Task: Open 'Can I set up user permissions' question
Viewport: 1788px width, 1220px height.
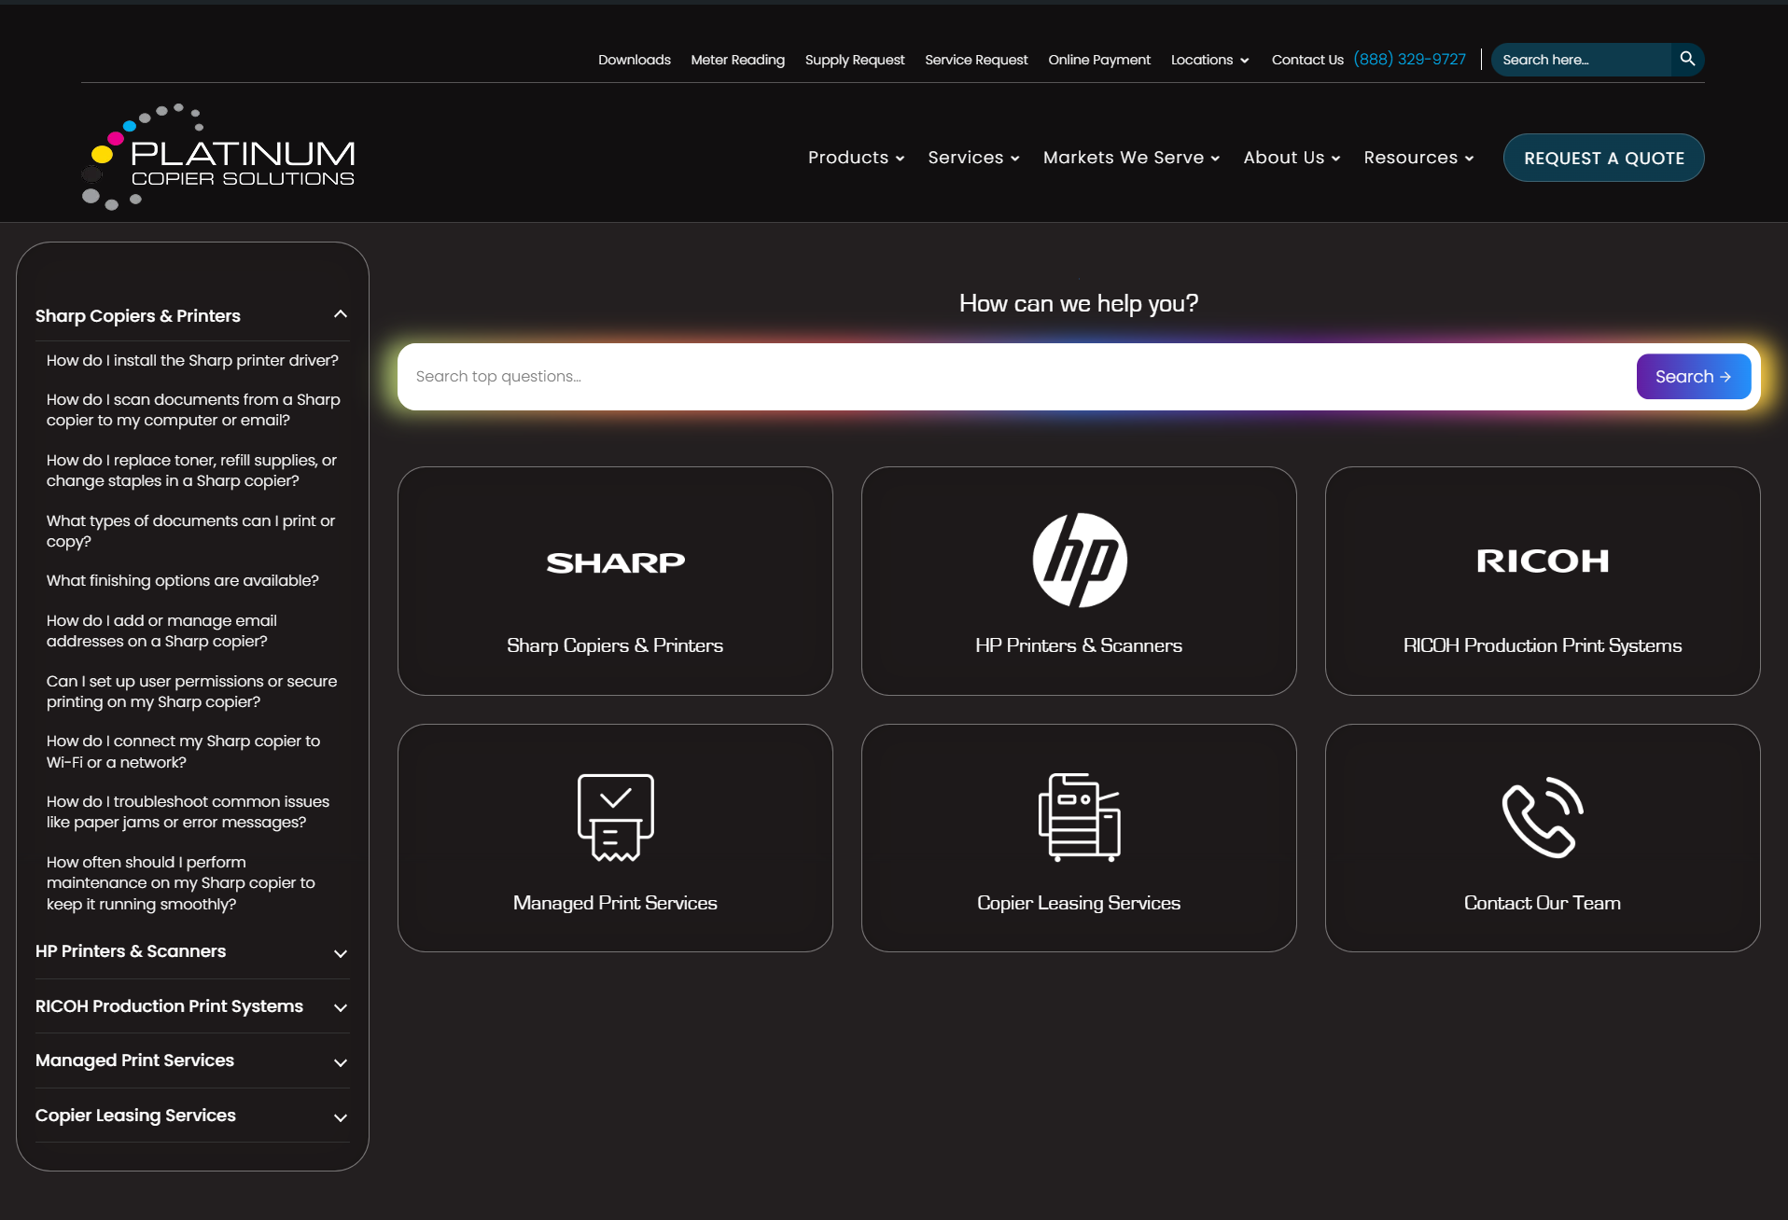Action: click(191, 691)
